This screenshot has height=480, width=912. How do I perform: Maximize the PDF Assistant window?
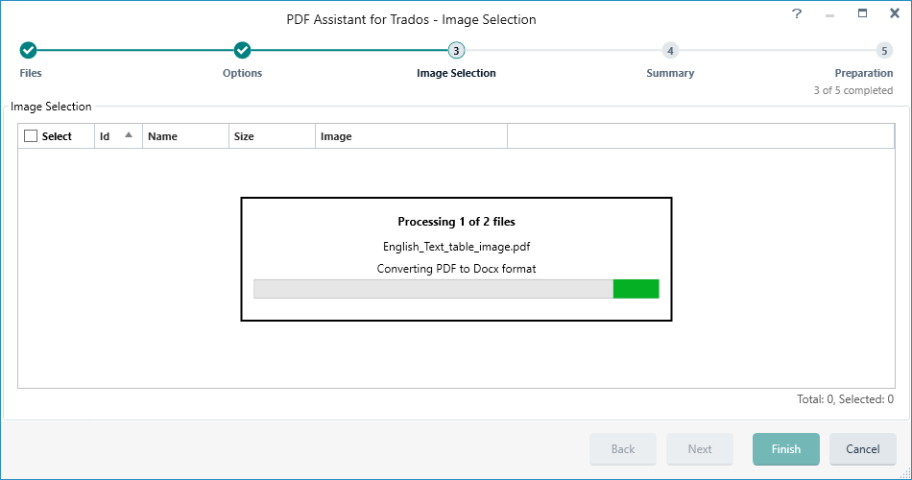click(863, 13)
